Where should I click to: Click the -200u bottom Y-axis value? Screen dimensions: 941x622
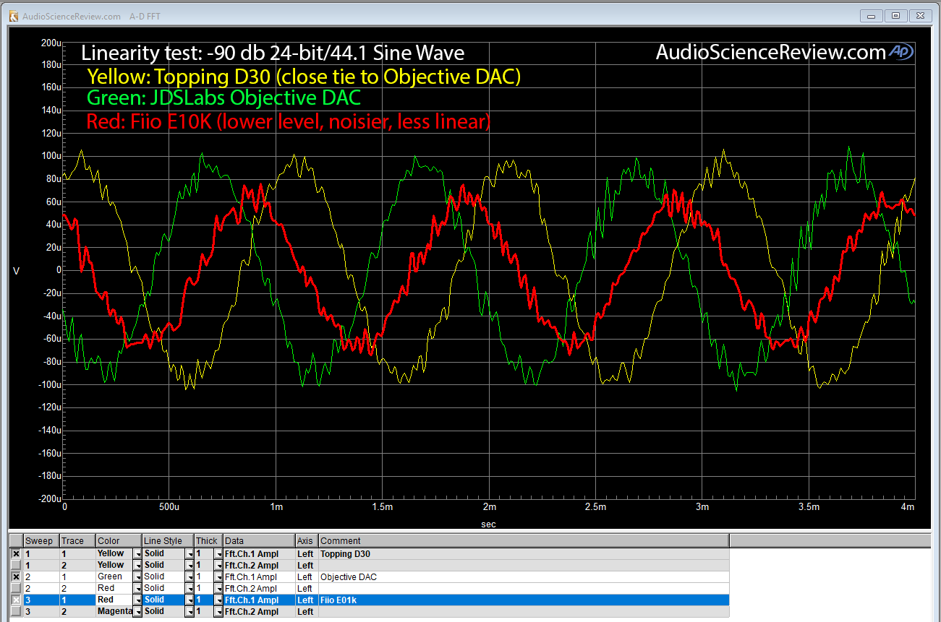[49, 498]
